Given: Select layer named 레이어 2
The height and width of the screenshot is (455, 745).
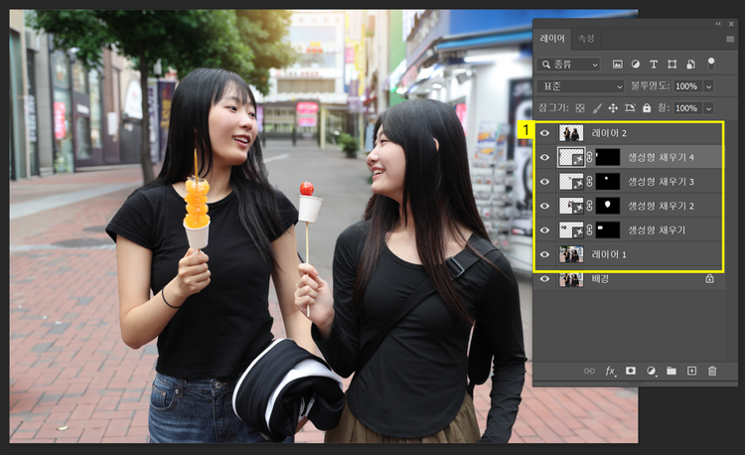Looking at the screenshot, I should 609,133.
